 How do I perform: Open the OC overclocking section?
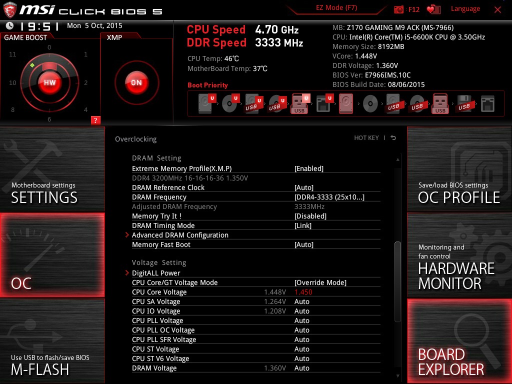(52, 255)
